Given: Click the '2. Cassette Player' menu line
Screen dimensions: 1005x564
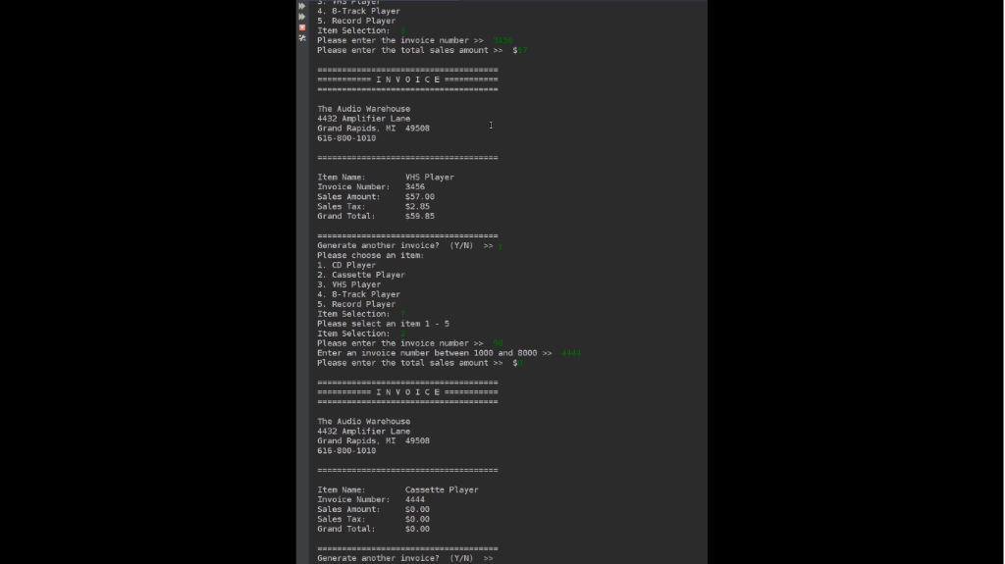Looking at the screenshot, I should (x=361, y=275).
